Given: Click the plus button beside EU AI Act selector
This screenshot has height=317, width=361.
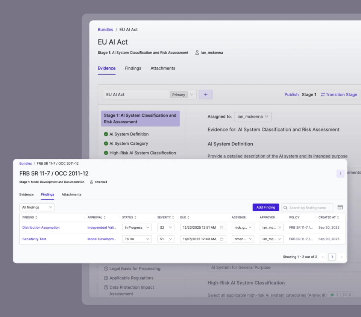Looking at the screenshot, I should [x=205, y=95].
